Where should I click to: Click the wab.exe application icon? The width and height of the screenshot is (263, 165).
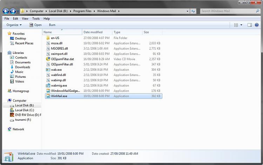(x=48, y=70)
